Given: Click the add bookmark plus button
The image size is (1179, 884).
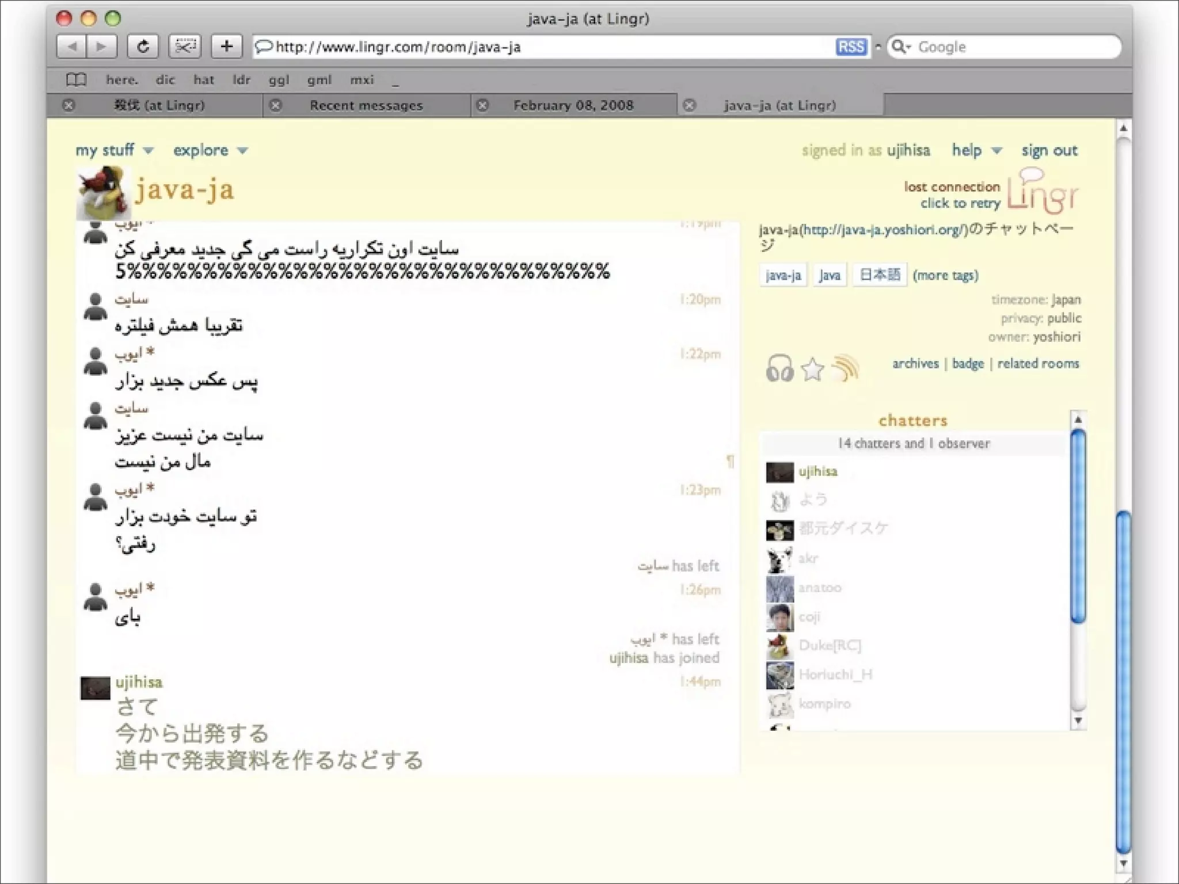Looking at the screenshot, I should tap(227, 47).
